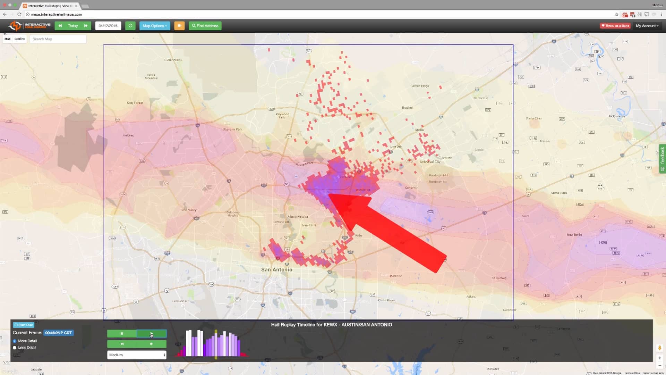Click inside the Search Map field
This screenshot has height=375, width=666.
58,39
